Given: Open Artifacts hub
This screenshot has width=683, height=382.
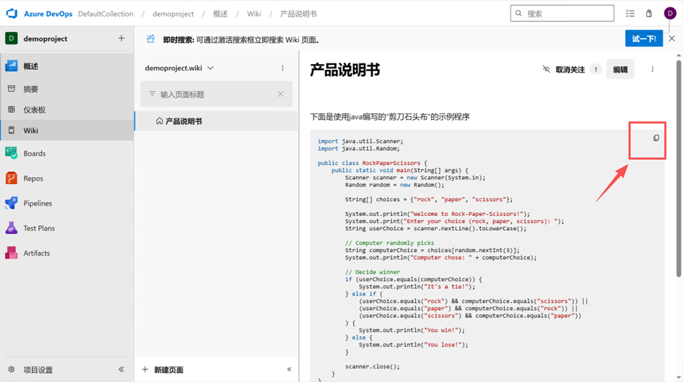Looking at the screenshot, I should 67,253.
